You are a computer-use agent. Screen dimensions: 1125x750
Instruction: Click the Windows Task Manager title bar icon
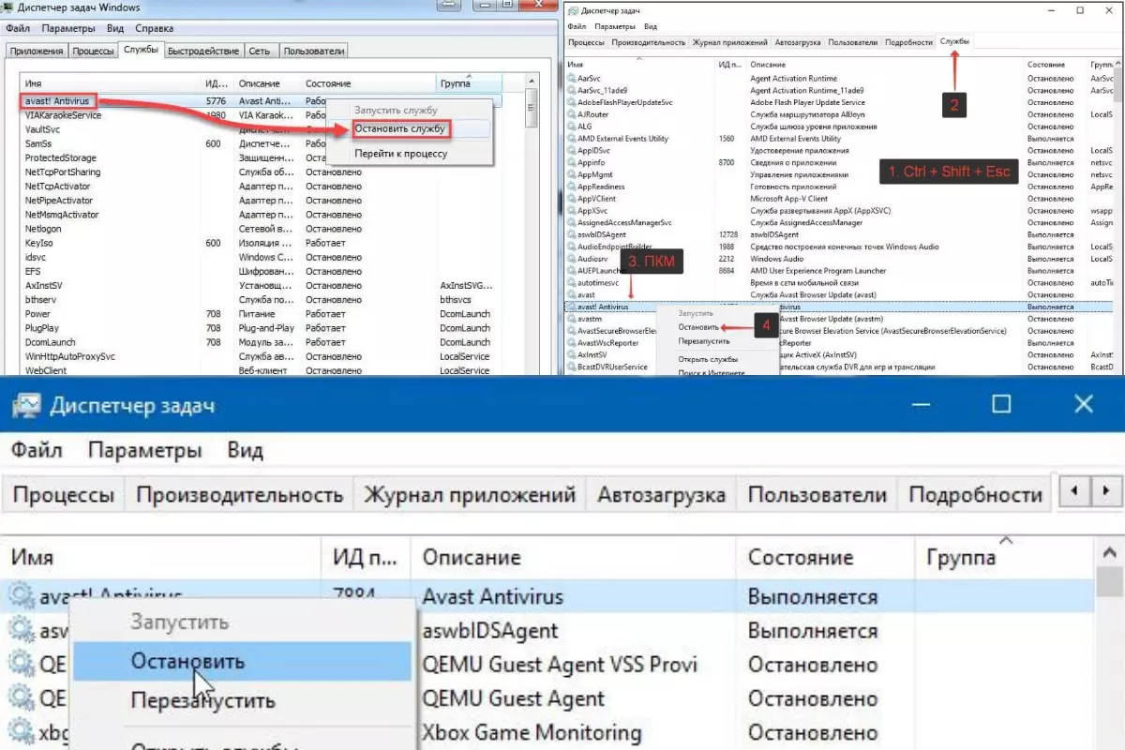tap(9, 7)
